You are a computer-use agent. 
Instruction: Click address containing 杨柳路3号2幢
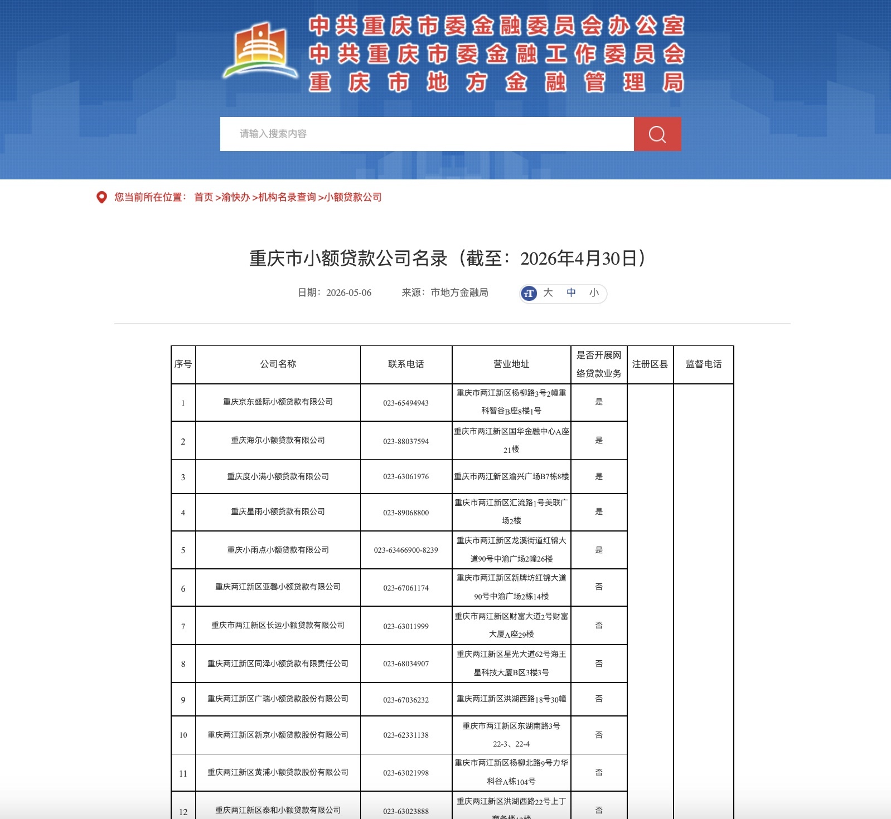pos(511,402)
